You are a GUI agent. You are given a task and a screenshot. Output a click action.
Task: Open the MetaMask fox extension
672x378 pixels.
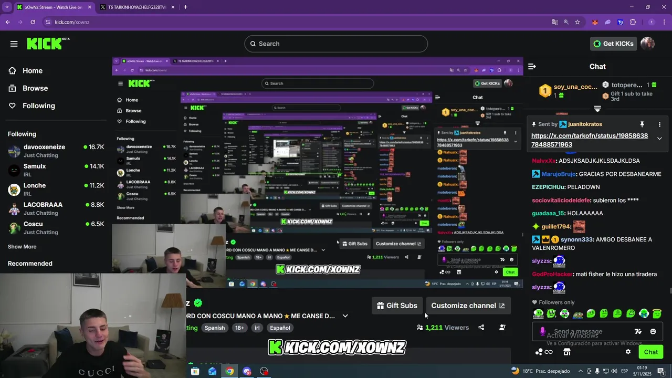click(595, 22)
